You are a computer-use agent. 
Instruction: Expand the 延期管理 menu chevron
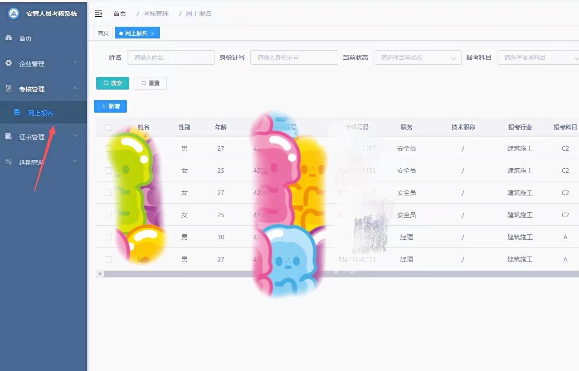[75, 161]
